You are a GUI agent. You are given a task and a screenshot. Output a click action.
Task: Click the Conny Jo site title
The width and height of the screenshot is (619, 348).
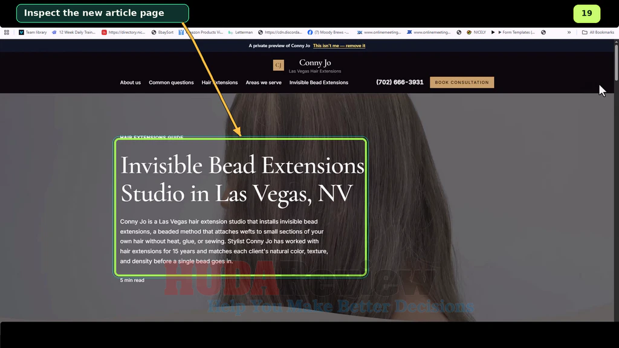click(x=315, y=62)
